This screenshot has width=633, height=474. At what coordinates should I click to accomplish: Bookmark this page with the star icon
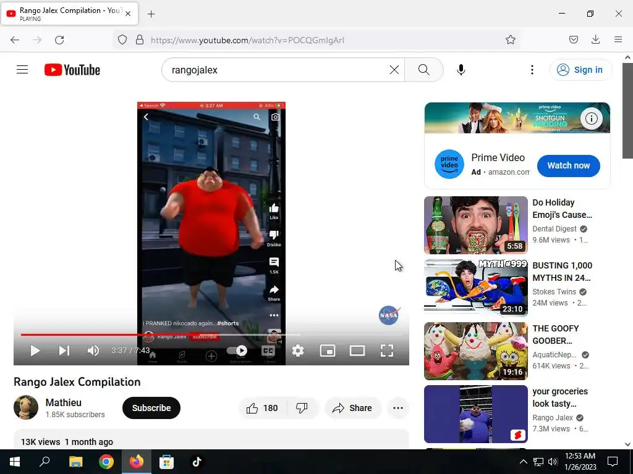(511, 39)
